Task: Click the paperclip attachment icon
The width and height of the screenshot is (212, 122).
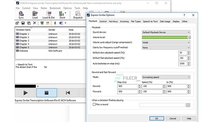Action: click(x=55, y=23)
